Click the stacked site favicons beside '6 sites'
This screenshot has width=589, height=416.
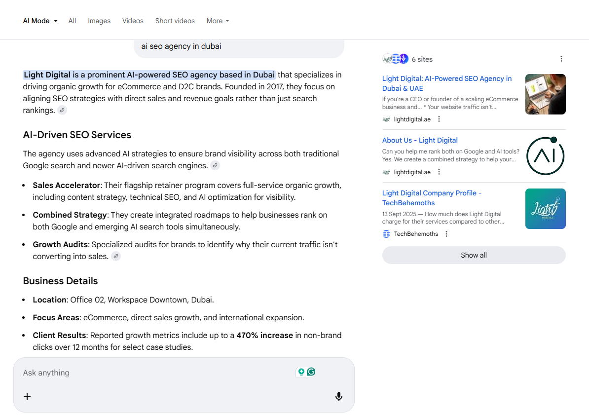(x=396, y=59)
